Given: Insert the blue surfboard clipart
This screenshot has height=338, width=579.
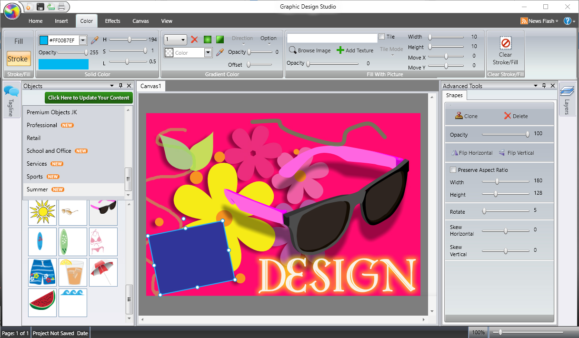Looking at the screenshot, I should click(x=42, y=242).
